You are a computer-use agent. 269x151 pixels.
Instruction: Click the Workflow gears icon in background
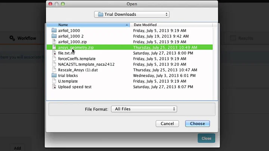click(x=12, y=38)
